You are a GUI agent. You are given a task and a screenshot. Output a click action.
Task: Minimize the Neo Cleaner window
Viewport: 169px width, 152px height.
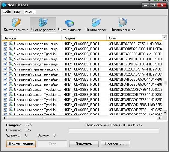(145, 5)
